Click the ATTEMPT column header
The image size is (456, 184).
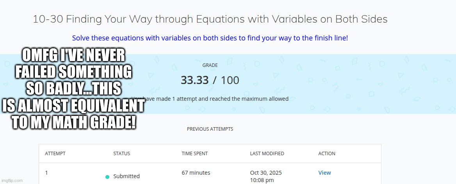55,154
